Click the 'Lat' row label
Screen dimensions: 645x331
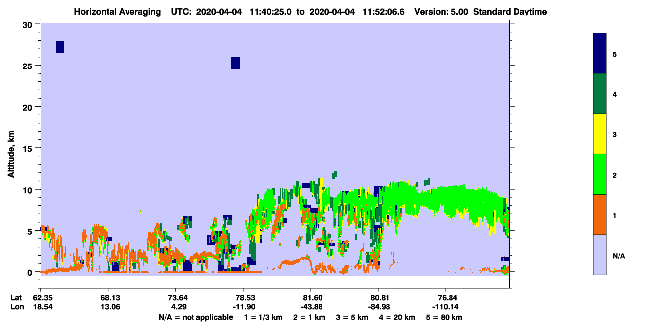(16, 298)
